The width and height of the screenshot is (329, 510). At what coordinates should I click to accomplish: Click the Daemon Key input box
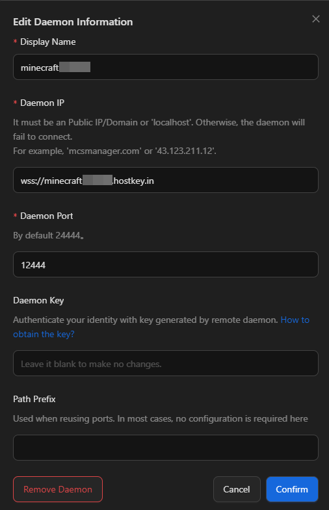click(166, 363)
